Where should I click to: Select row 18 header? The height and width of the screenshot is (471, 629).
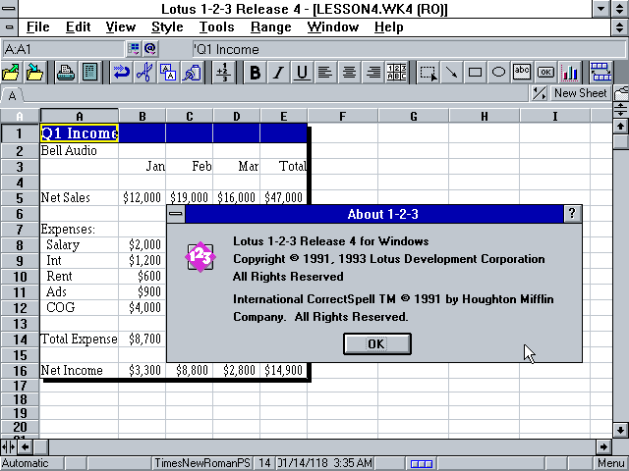(x=20, y=399)
